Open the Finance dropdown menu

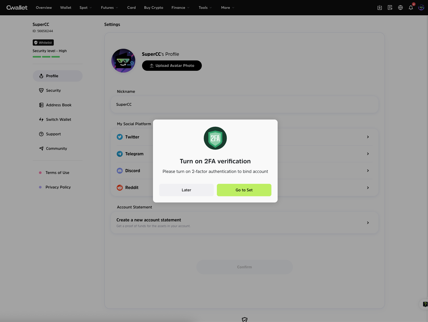click(180, 8)
